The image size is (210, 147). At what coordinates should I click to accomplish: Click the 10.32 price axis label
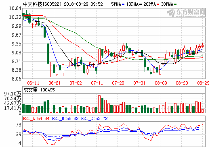click(x=15, y=17)
